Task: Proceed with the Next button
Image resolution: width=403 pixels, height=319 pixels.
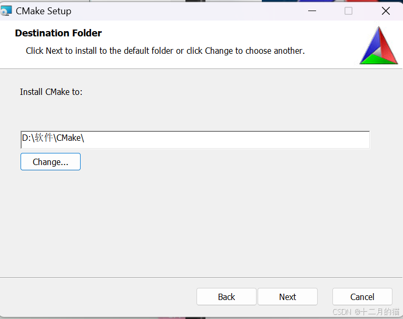Action: coord(287,297)
